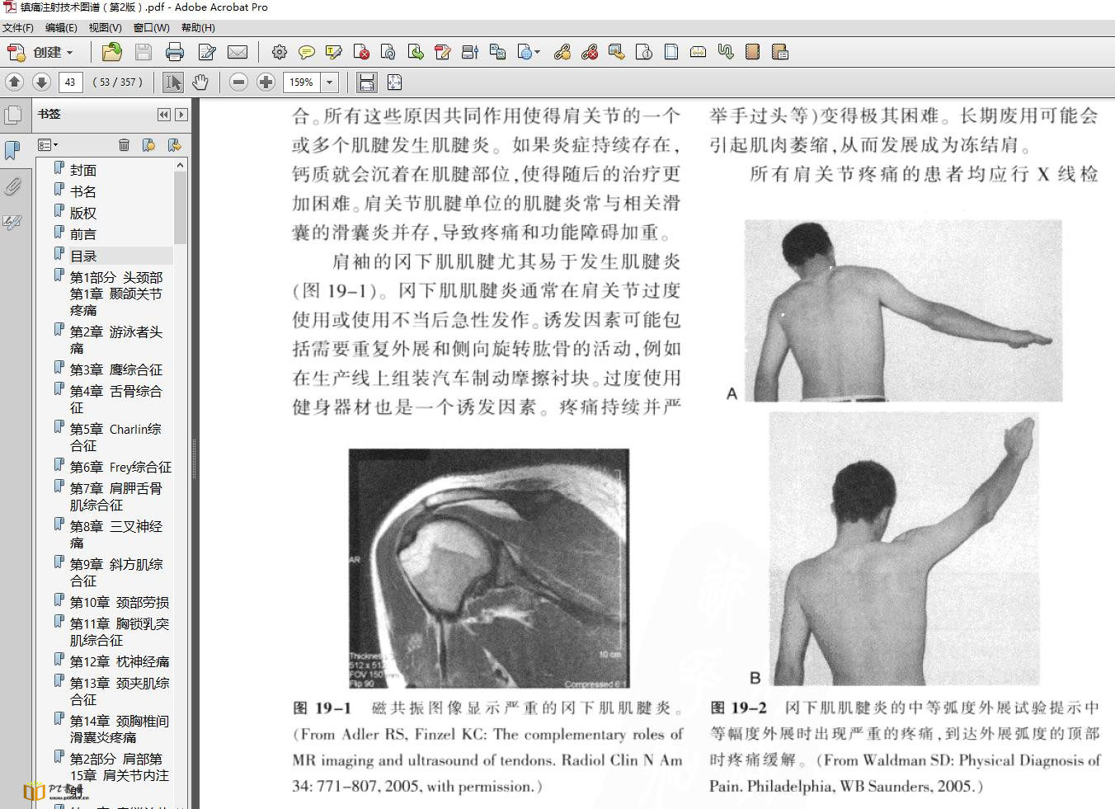Open the Signatures panel icon

pos(12,222)
